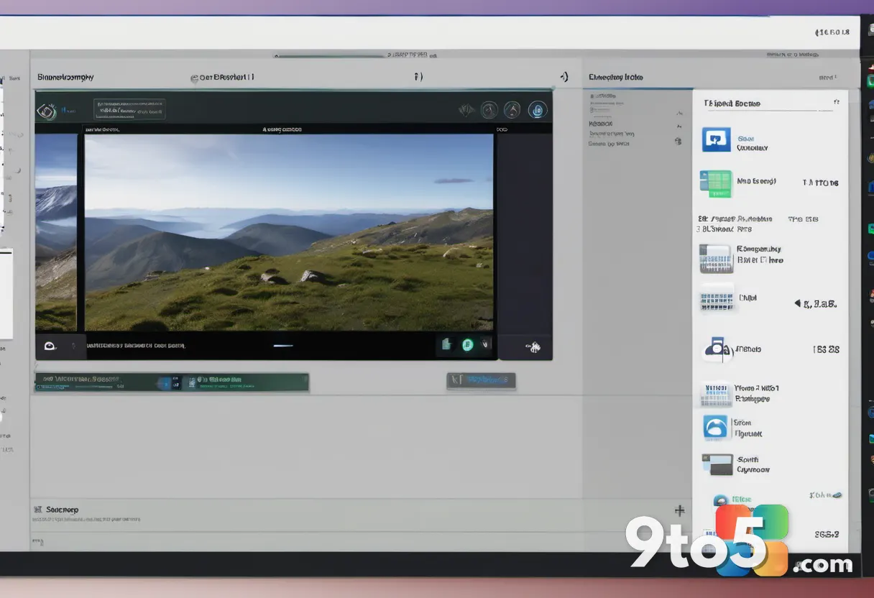Click the left-pointing arrow beside the keyboard item
Image resolution: width=874 pixels, height=598 pixels.
tap(798, 303)
